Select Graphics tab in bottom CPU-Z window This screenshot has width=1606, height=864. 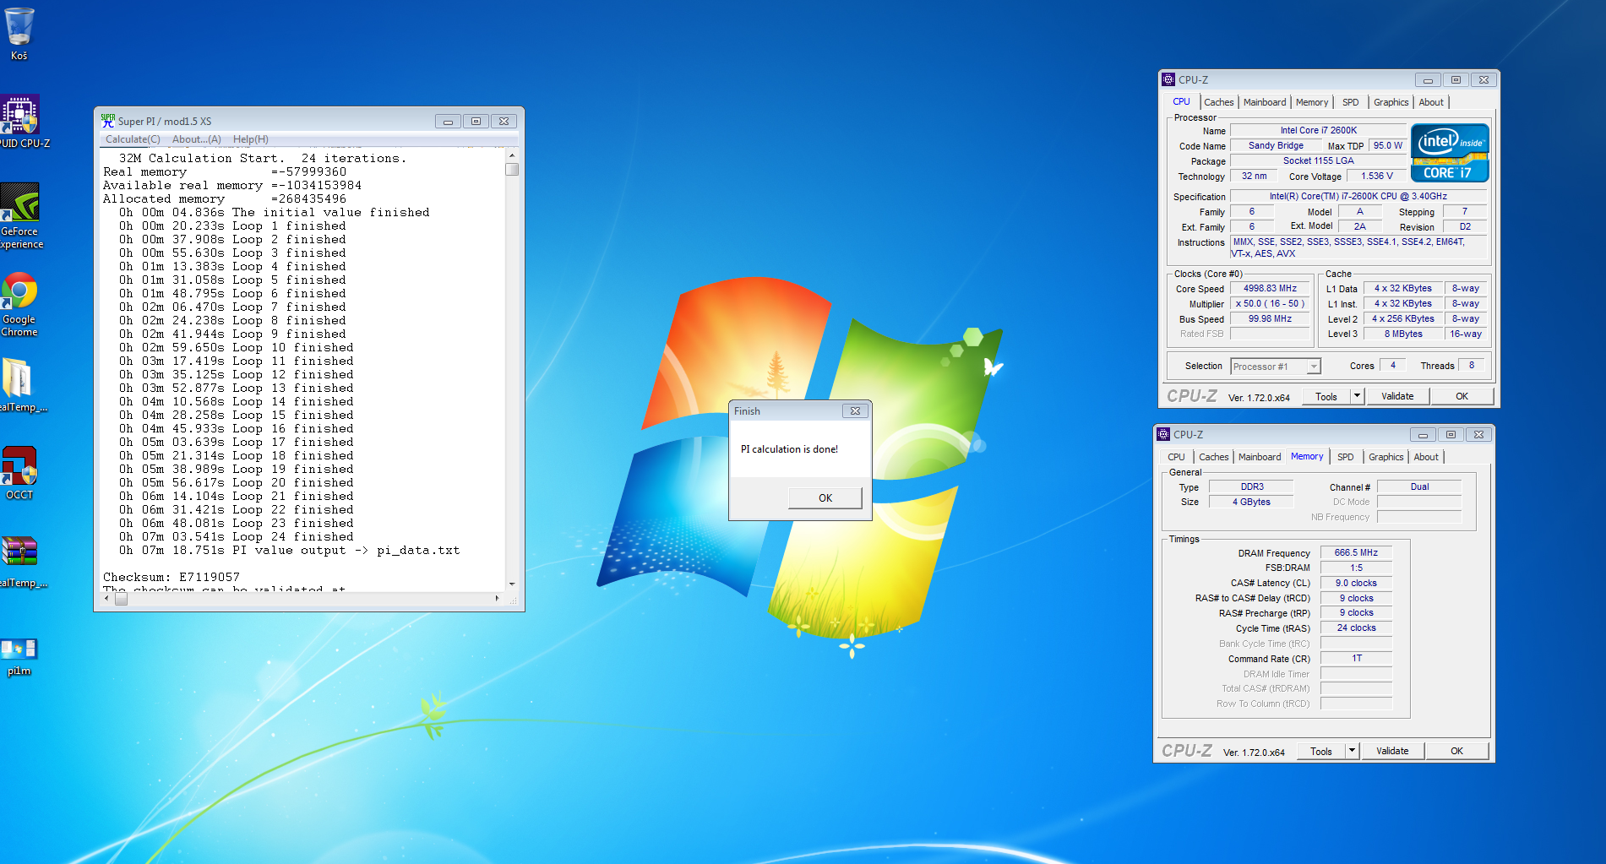point(1386,457)
